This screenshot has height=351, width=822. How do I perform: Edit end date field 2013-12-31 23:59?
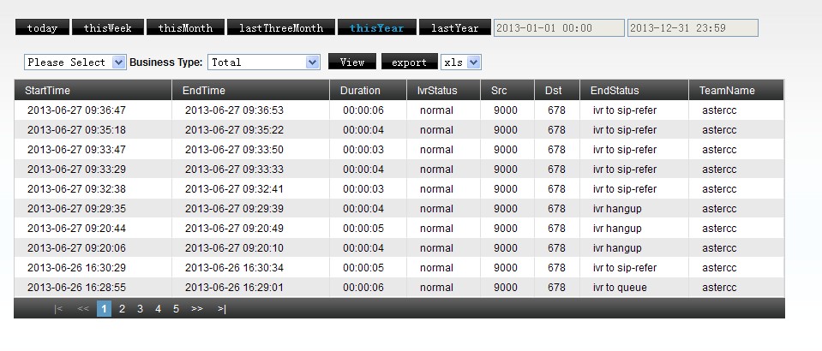click(693, 28)
